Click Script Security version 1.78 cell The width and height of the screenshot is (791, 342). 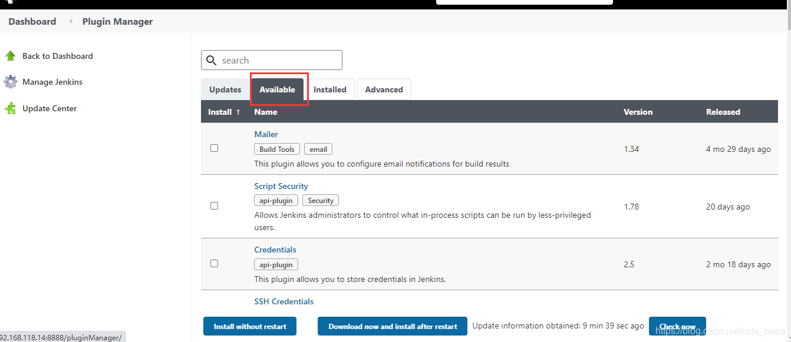(x=632, y=207)
